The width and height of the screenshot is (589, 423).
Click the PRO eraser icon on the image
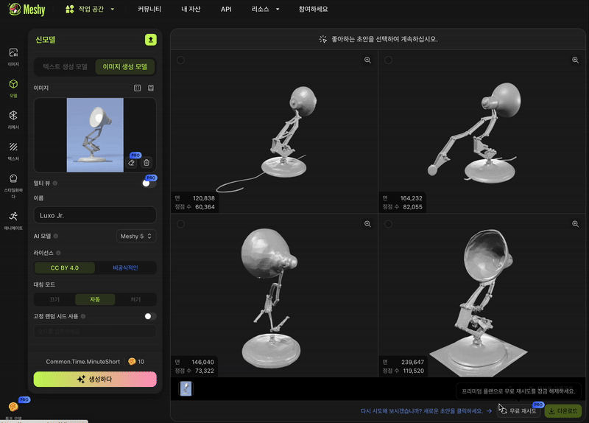click(x=132, y=162)
